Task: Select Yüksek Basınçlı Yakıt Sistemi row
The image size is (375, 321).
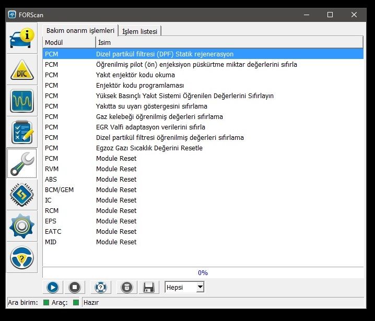Action: pyautogui.click(x=203, y=96)
